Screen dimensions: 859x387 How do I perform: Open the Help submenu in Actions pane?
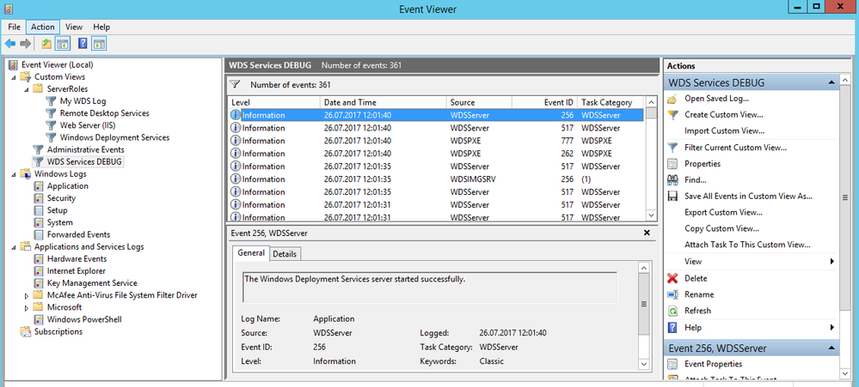(x=751, y=328)
